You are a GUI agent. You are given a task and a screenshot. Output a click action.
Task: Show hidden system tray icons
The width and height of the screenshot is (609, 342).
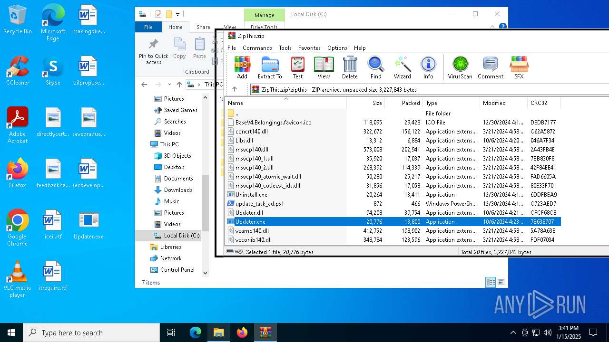click(x=513, y=332)
